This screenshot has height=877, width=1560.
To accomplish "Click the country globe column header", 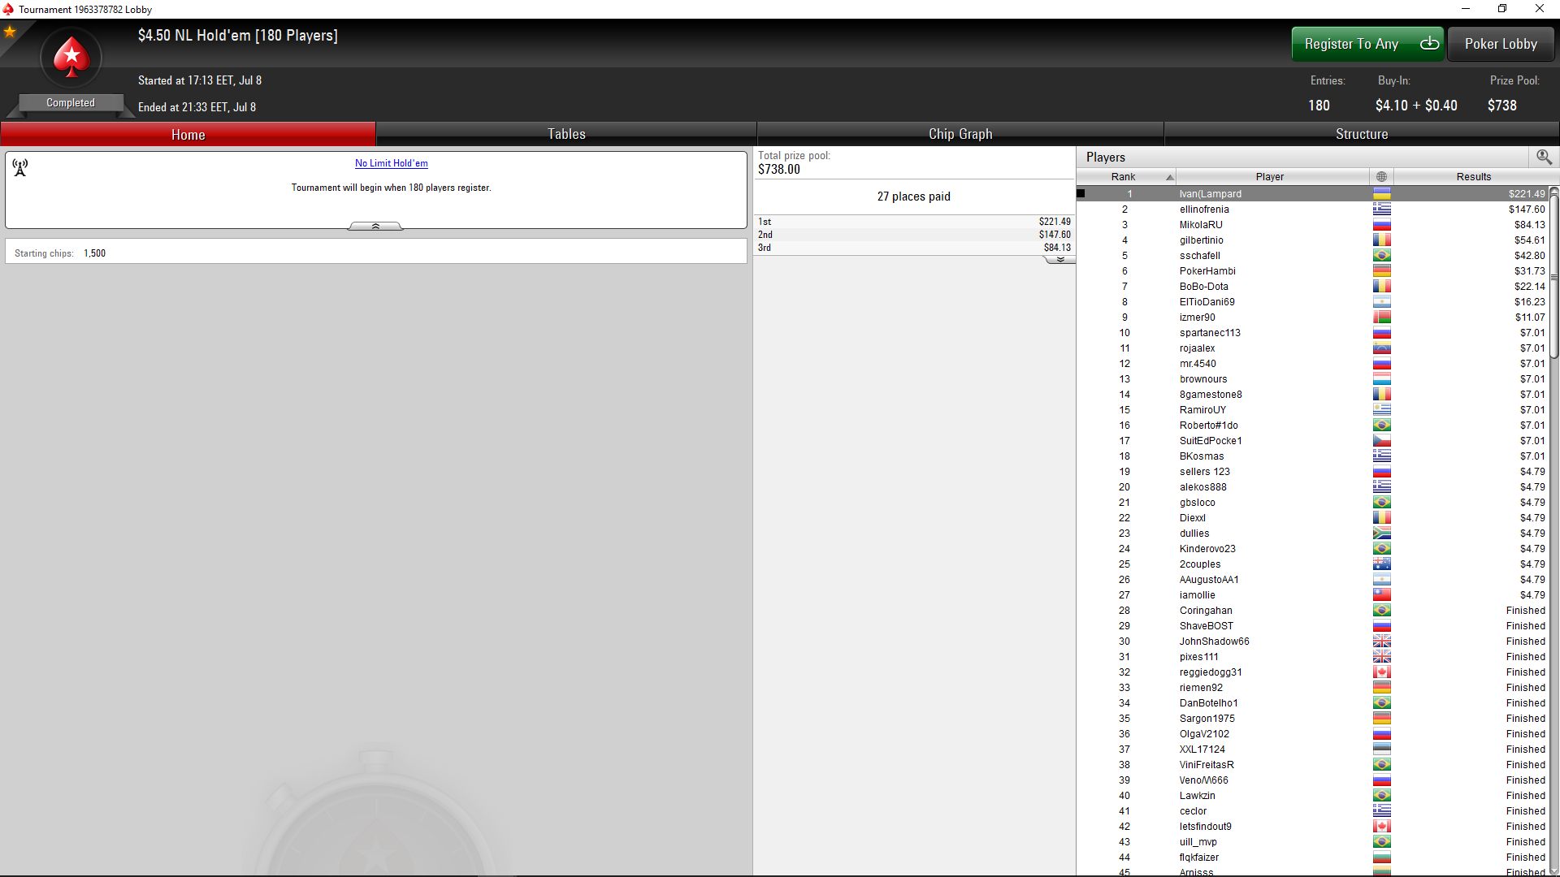I will click(x=1381, y=176).
